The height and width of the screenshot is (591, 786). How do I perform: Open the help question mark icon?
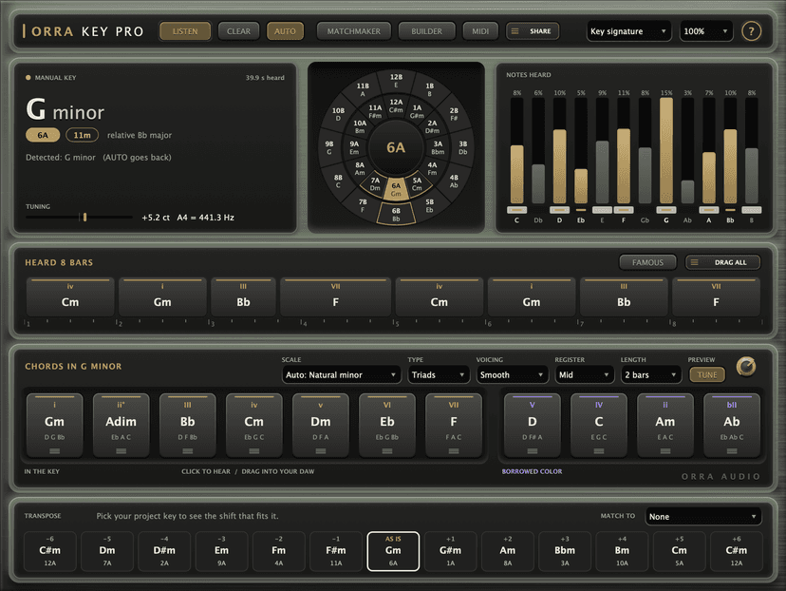point(751,31)
